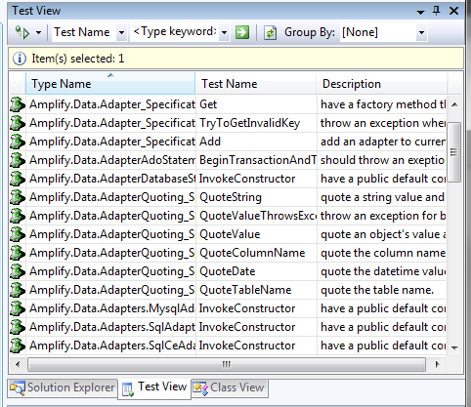
Task: Click description 'quote a string value and'
Action: [382, 197]
